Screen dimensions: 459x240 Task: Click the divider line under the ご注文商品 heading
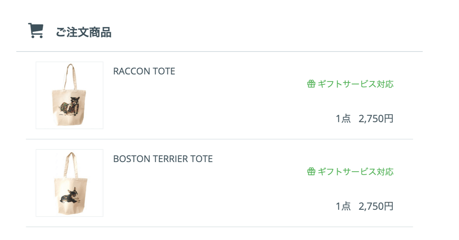point(219,51)
